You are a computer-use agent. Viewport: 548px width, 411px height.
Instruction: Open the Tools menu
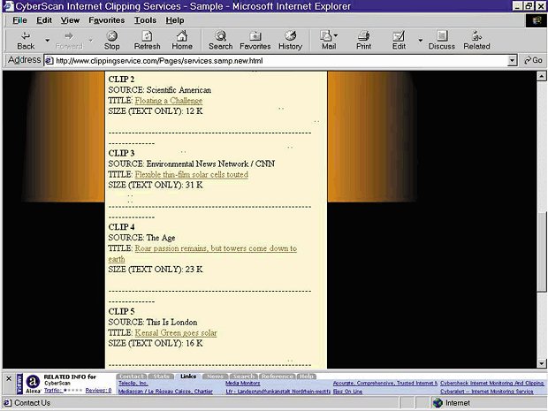point(145,20)
